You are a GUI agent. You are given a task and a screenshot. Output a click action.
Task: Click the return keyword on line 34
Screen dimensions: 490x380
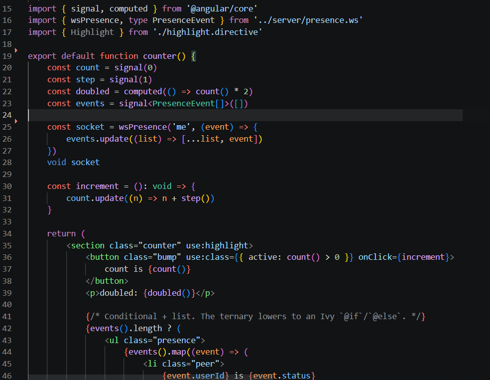click(x=61, y=234)
